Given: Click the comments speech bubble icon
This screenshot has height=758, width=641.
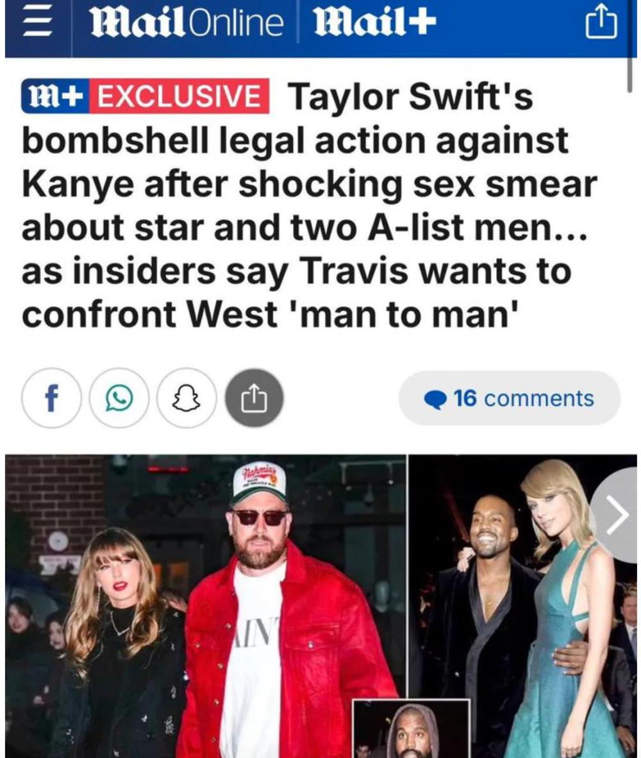Looking at the screenshot, I should 435,400.
